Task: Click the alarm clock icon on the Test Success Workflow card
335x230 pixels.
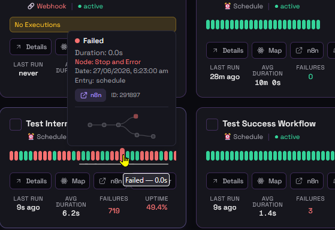Action: (228, 137)
